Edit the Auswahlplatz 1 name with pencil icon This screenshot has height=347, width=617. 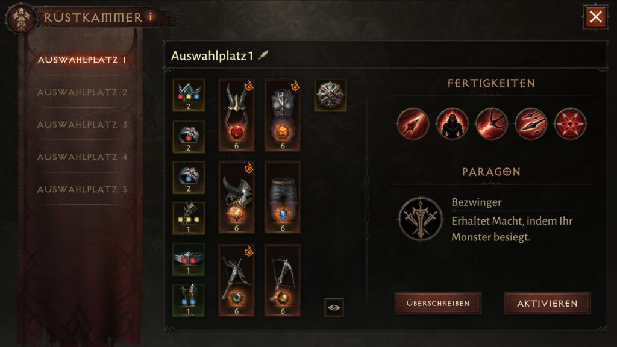(x=263, y=55)
